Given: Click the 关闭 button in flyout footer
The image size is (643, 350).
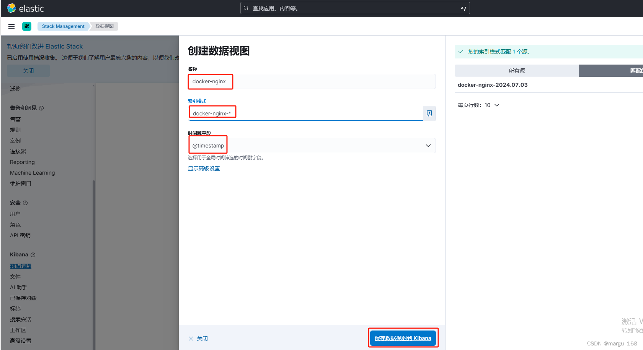Looking at the screenshot, I should click(x=198, y=339).
